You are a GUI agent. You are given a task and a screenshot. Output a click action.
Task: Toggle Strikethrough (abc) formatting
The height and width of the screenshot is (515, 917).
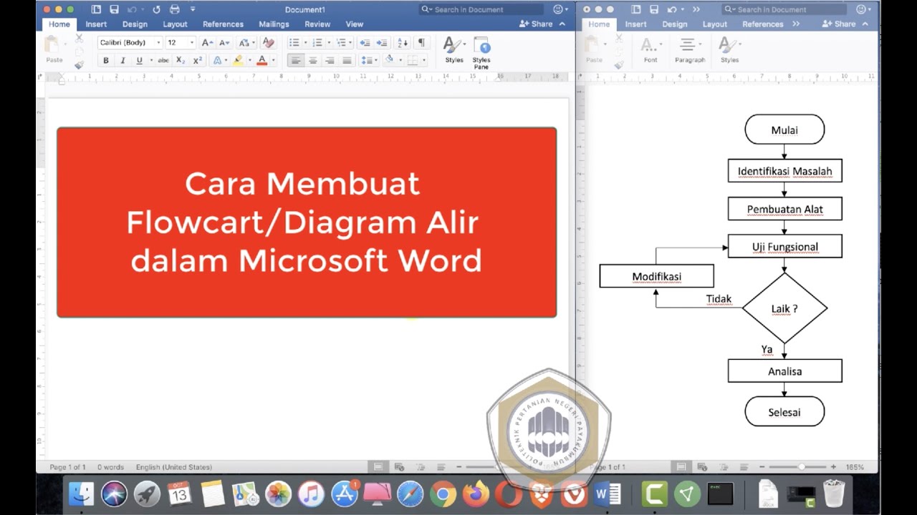163,61
